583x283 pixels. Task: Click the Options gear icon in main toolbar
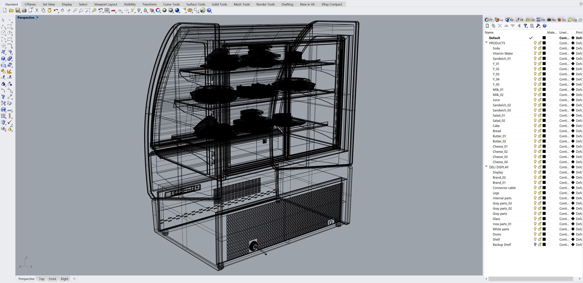click(x=190, y=10)
